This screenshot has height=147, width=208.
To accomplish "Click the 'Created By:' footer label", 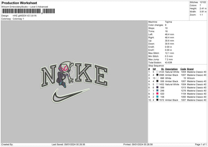I will [x=7, y=144].
